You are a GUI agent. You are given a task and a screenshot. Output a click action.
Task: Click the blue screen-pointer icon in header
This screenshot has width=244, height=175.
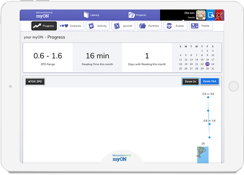[211, 15]
